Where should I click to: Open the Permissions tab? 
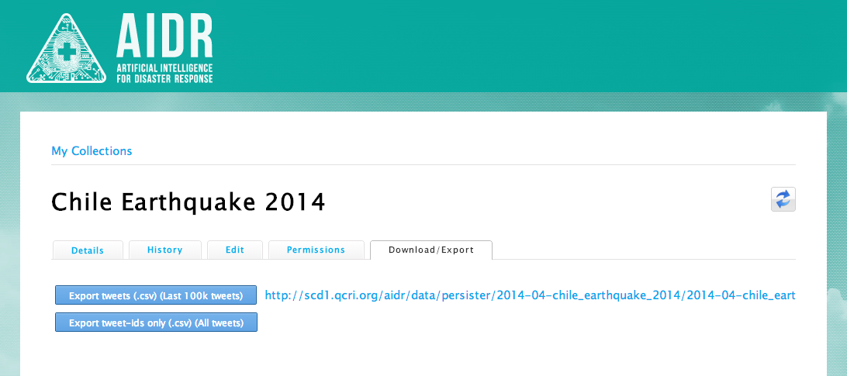coord(316,250)
